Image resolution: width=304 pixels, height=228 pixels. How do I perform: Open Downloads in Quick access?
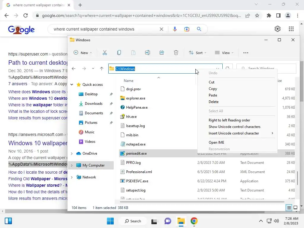tap(94, 104)
